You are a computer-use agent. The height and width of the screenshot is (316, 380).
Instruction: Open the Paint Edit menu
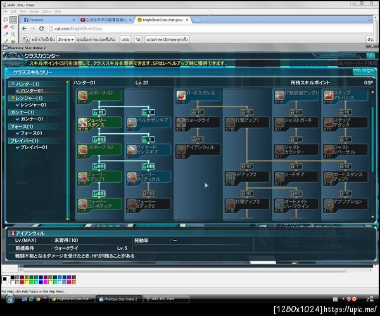tap(13, 11)
